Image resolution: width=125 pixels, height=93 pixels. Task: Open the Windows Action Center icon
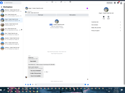click(122, 90)
